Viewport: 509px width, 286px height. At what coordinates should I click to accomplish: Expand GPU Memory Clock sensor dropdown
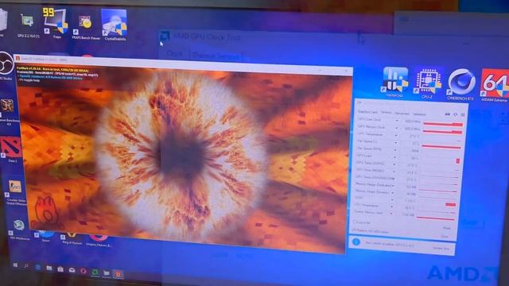tap(396, 128)
